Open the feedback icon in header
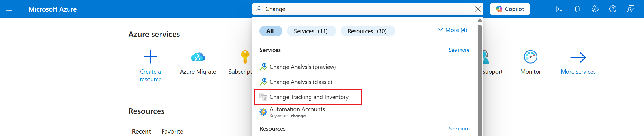Image resolution: width=644 pixels, height=136 pixels. tap(630, 9)
